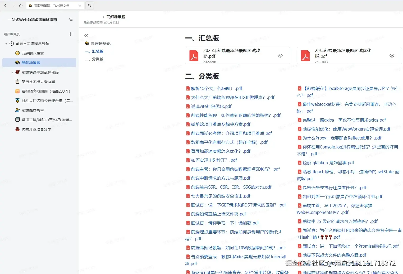Click the collapse panel icon beside 一站式Web前端求职面试指南
This screenshot has height=274, width=403.
tap(71, 19)
